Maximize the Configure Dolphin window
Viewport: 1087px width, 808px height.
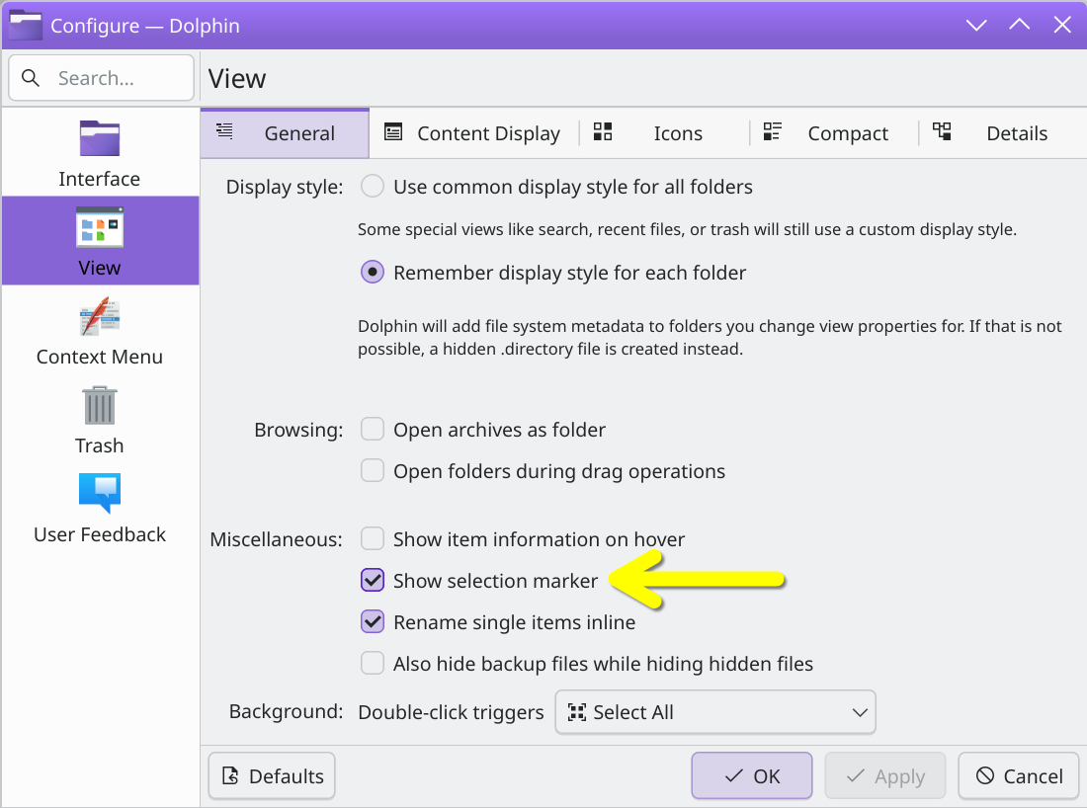pyautogui.click(x=1019, y=26)
